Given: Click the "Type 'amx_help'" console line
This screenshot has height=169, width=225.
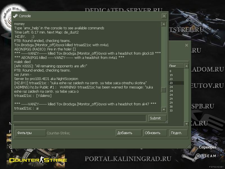Looking at the screenshot, I should click(59, 28).
